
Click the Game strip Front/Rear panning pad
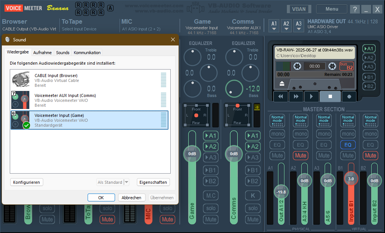[x=196, y=115]
